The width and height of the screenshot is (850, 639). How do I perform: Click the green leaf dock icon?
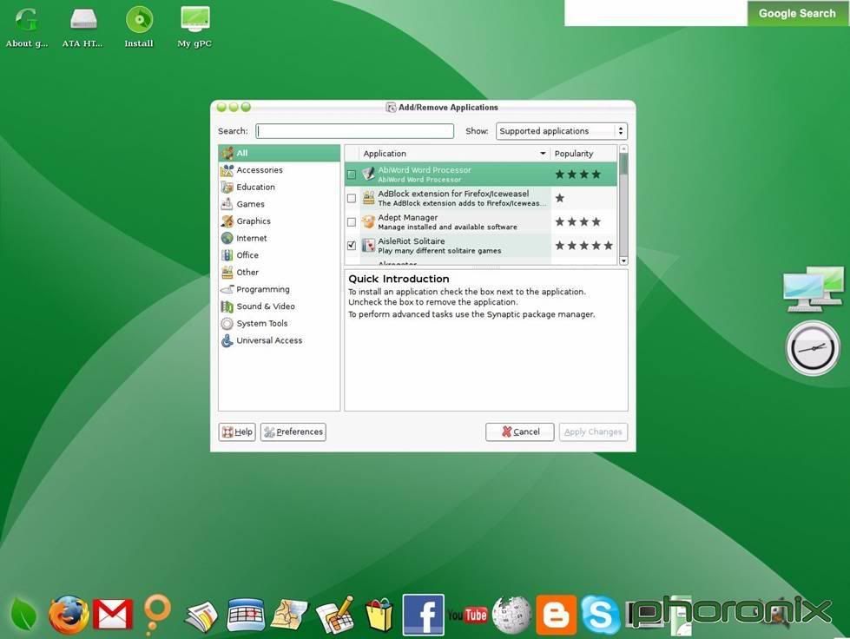click(x=23, y=615)
